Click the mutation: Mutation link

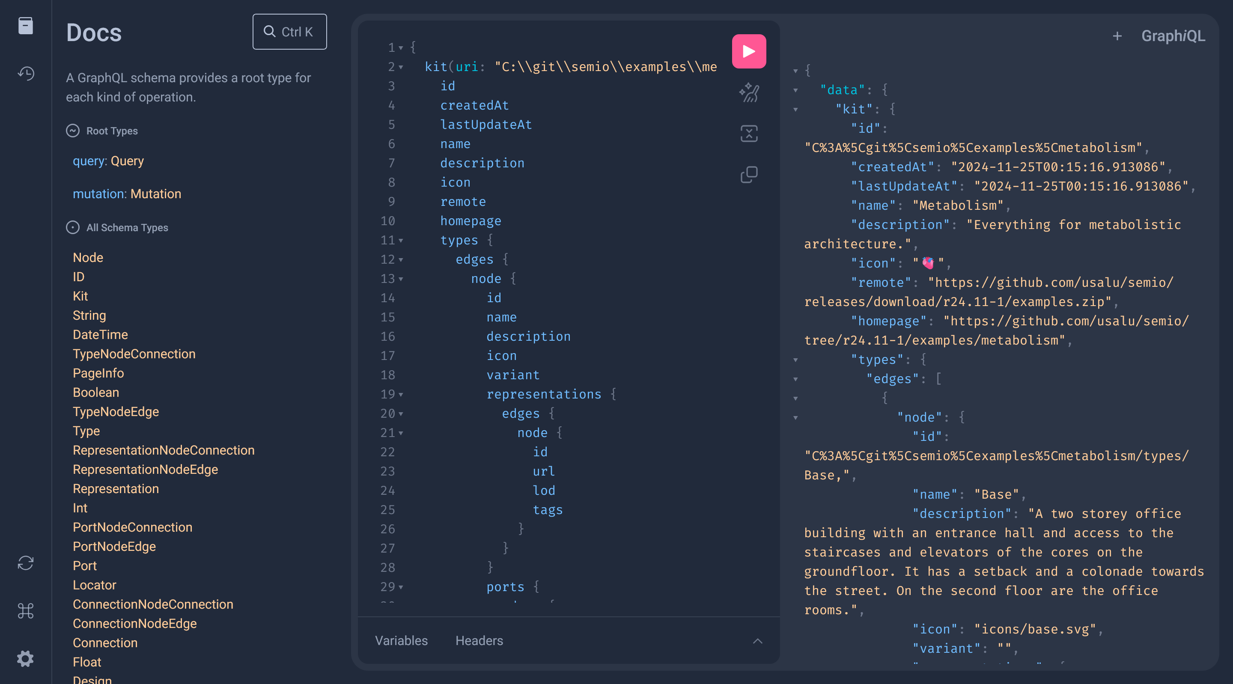click(125, 194)
